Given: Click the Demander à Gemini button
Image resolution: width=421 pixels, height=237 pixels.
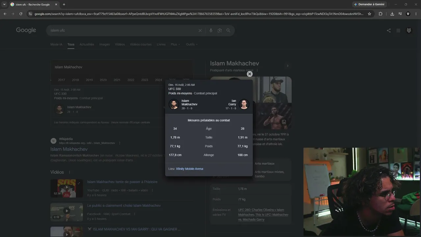Looking at the screenshot, I should [x=369, y=4].
